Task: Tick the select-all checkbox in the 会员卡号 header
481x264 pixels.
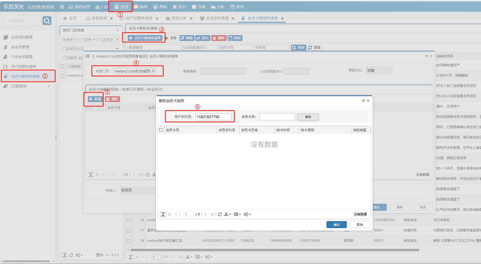Action: click(161, 130)
